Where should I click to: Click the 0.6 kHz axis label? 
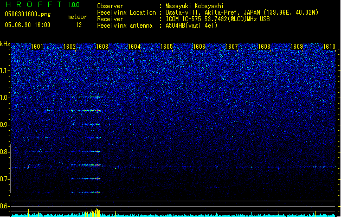pyautogui.click(x=4, y=206)
